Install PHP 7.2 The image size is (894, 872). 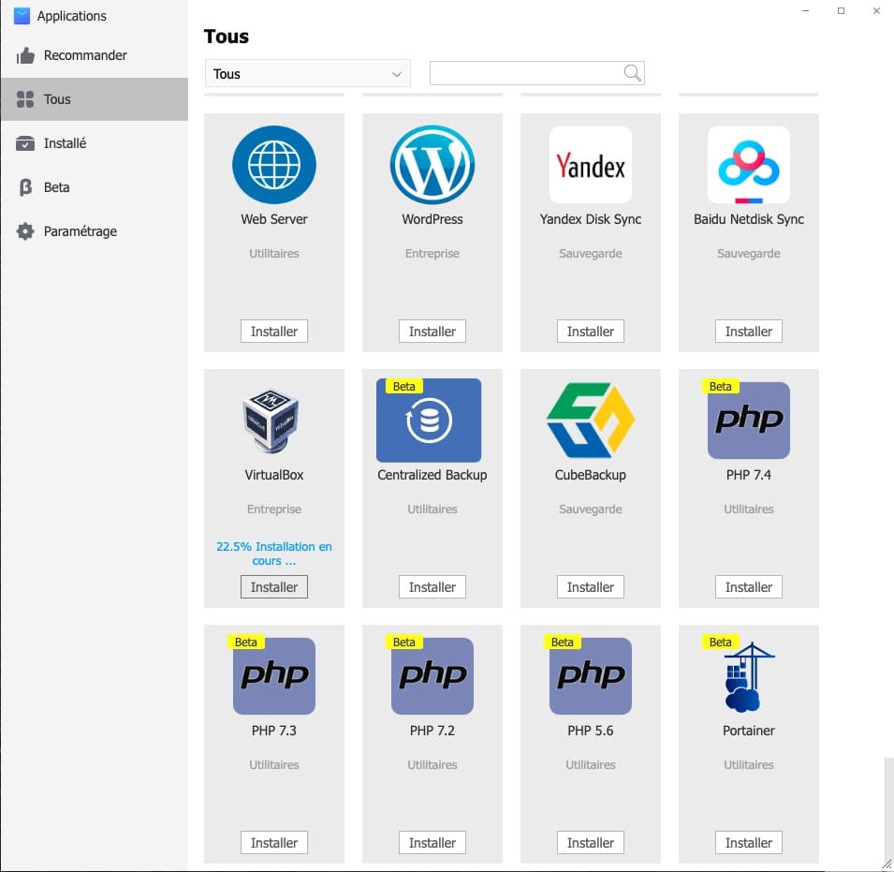[432, 843]
